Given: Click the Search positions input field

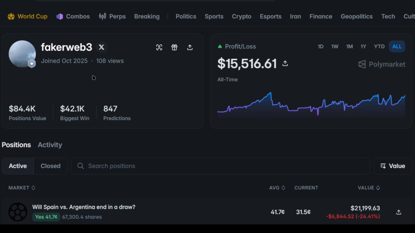Looking at the screenshot, I should pyautogui.click(x=220, y=166).
